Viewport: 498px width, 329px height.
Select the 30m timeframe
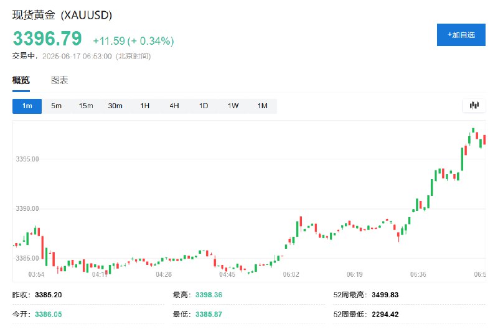pos(115,106)
